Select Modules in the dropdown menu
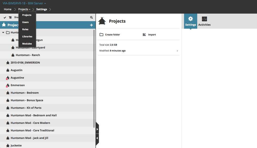The width and height of the screenshot is (257, 148). [27, 44]
